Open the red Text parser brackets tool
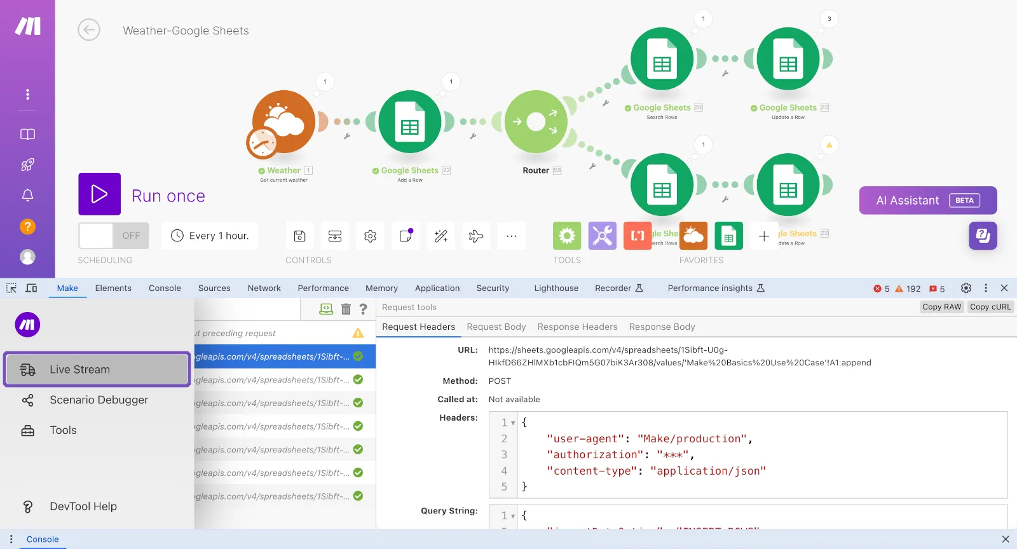 (638, 236)
